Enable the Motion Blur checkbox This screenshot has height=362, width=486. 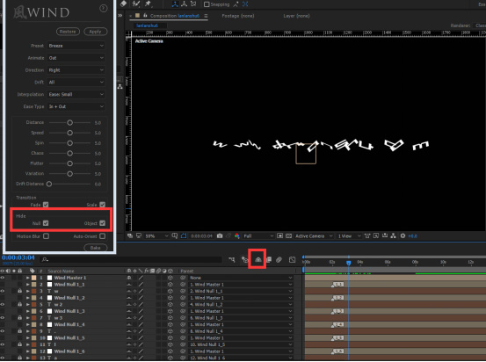(x=47, y=236)
